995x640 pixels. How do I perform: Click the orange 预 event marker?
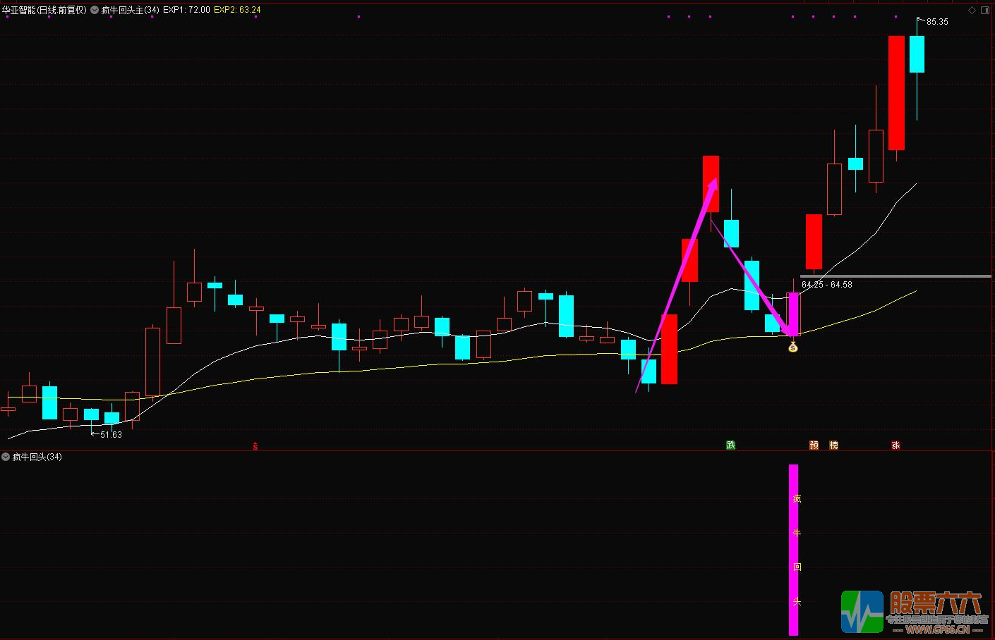[814, 445]
